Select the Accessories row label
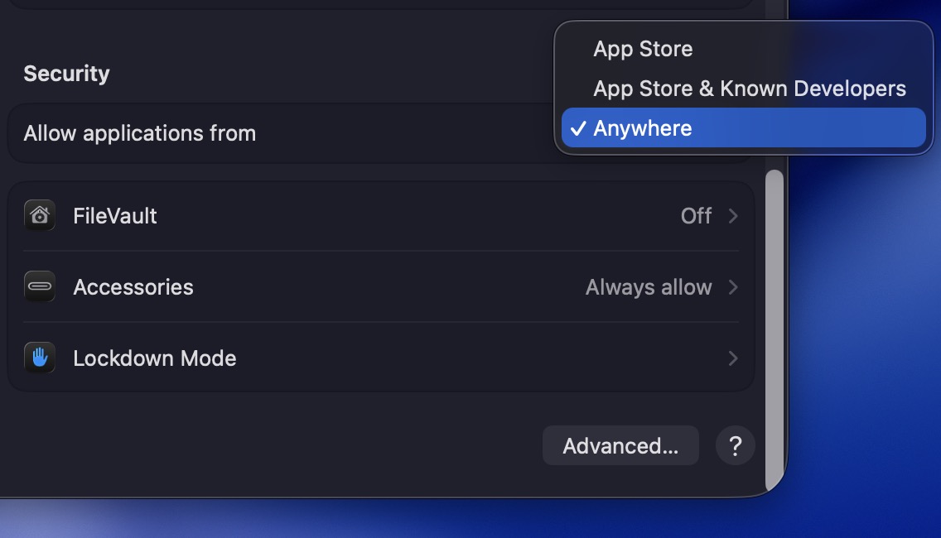 tap(133, 287)
